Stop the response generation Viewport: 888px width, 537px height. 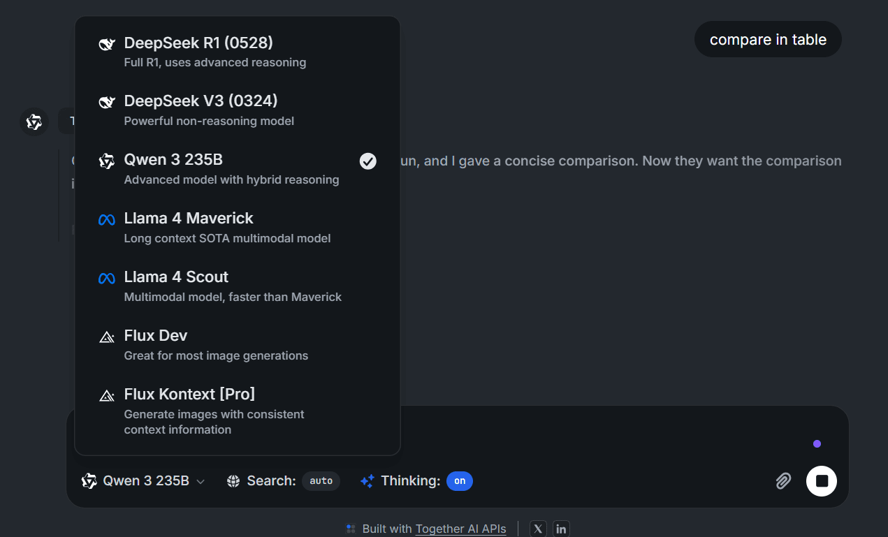coord(822,481)
